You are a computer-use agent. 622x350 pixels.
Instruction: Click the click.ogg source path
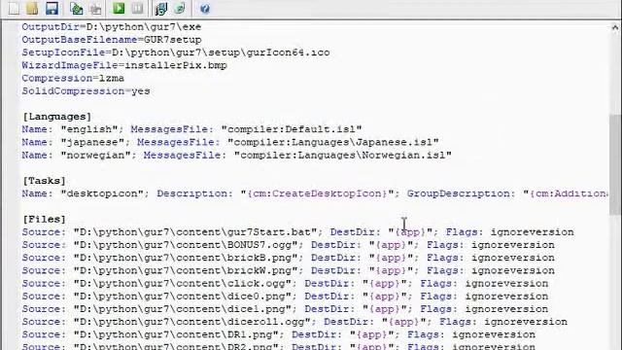tap(183, 284)
